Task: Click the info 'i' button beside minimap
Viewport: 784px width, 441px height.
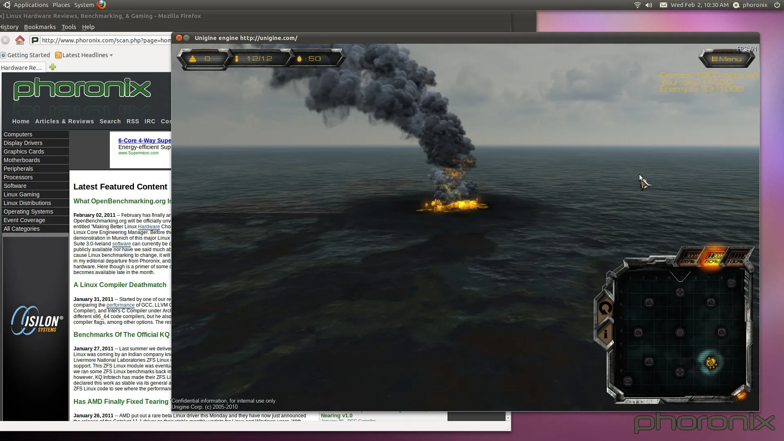Action: 605,334
